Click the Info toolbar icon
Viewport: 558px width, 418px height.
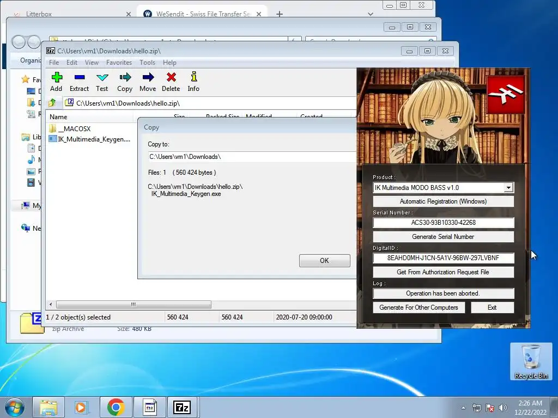pyautogui.click(x=193, y=82)
